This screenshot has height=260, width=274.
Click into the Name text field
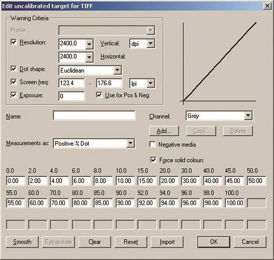coord(94,116)
